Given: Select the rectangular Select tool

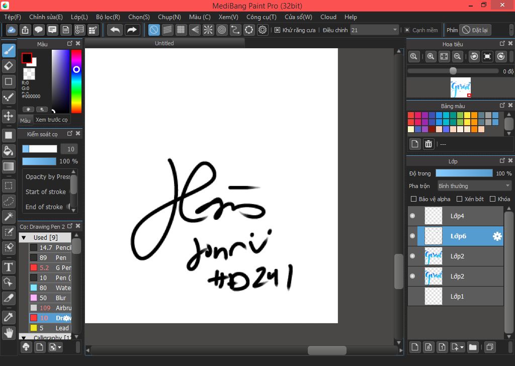Looking at the screenshot, I should 9,186.
